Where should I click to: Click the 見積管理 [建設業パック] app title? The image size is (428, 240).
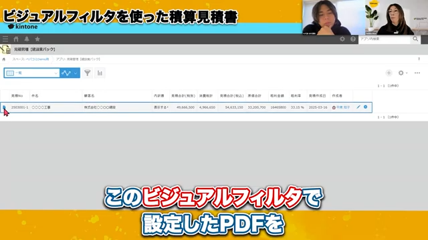pyautogui.click(x=35, y=49)
